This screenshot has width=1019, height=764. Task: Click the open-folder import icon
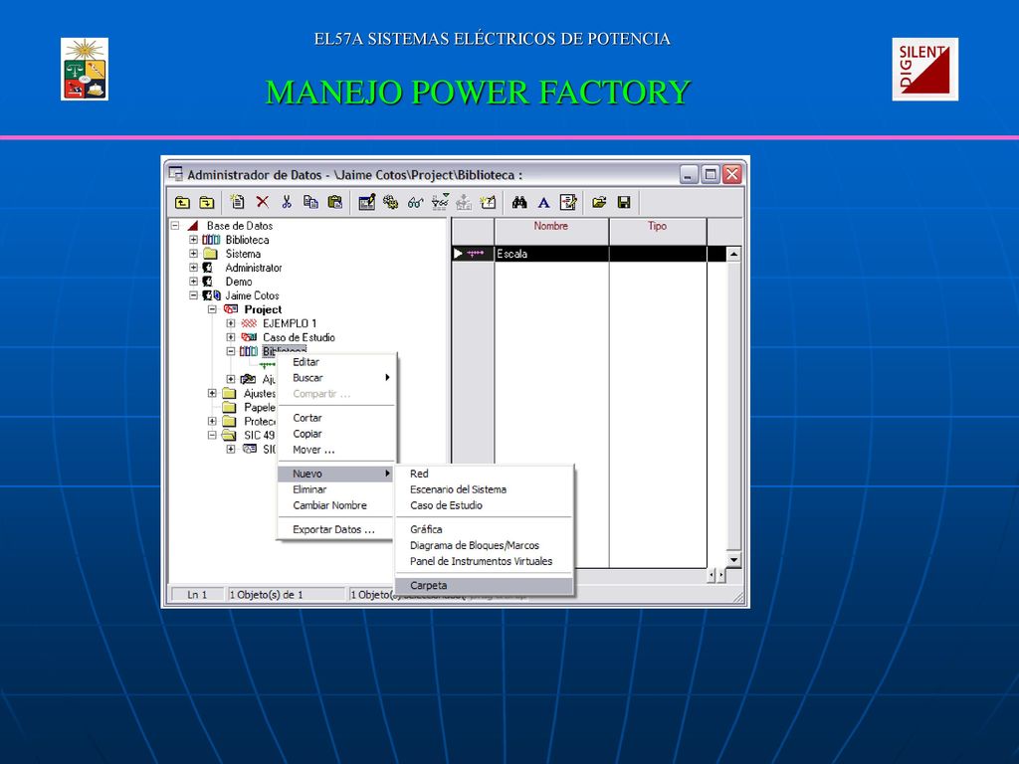click(x=599, y=203)
